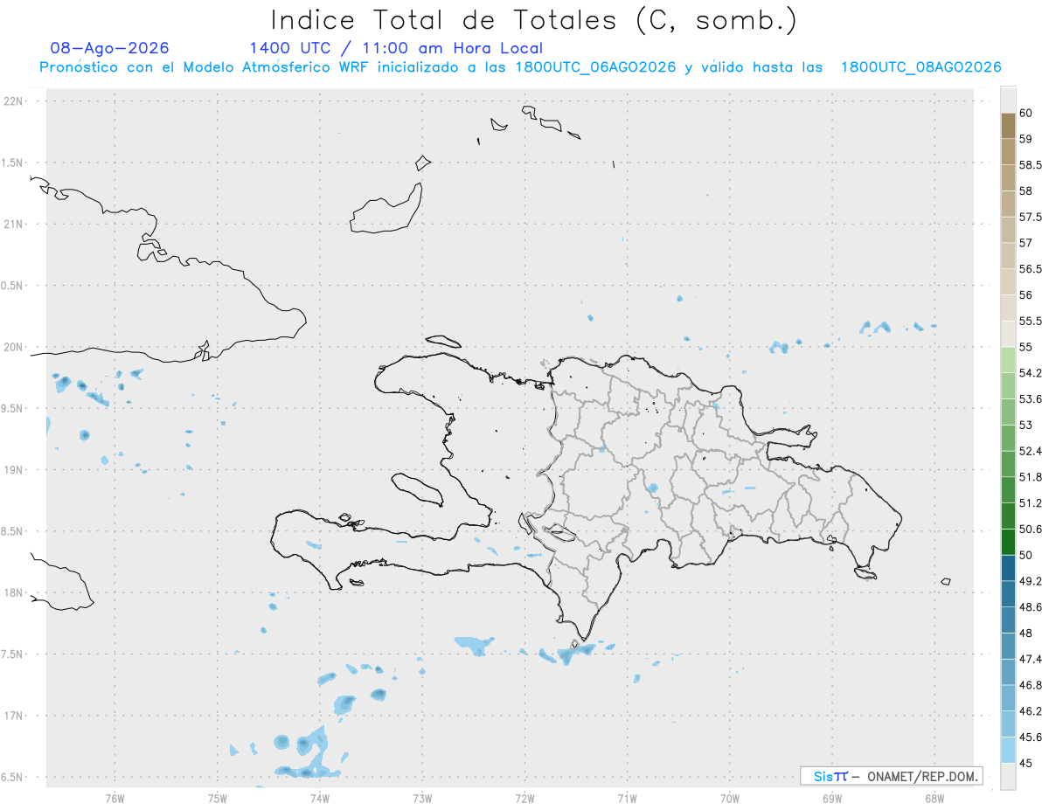Click the legend value "46.2"
This screenshot has width=1049, height=810.
pyautogui.click(x=1030, y=711)
